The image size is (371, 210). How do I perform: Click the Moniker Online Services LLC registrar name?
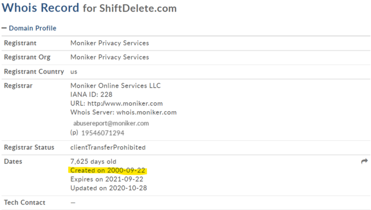[116, 86]
